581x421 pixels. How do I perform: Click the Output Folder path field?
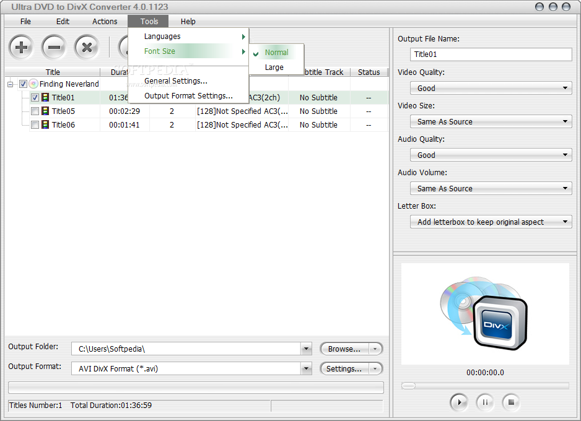[186, 349]
